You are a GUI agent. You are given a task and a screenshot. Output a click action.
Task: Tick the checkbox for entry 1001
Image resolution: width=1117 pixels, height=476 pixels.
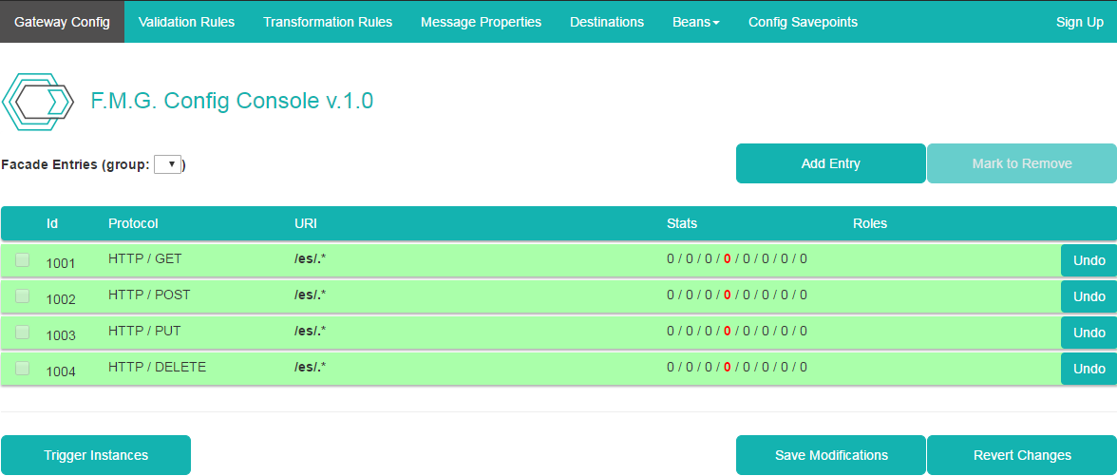[23, 260]
